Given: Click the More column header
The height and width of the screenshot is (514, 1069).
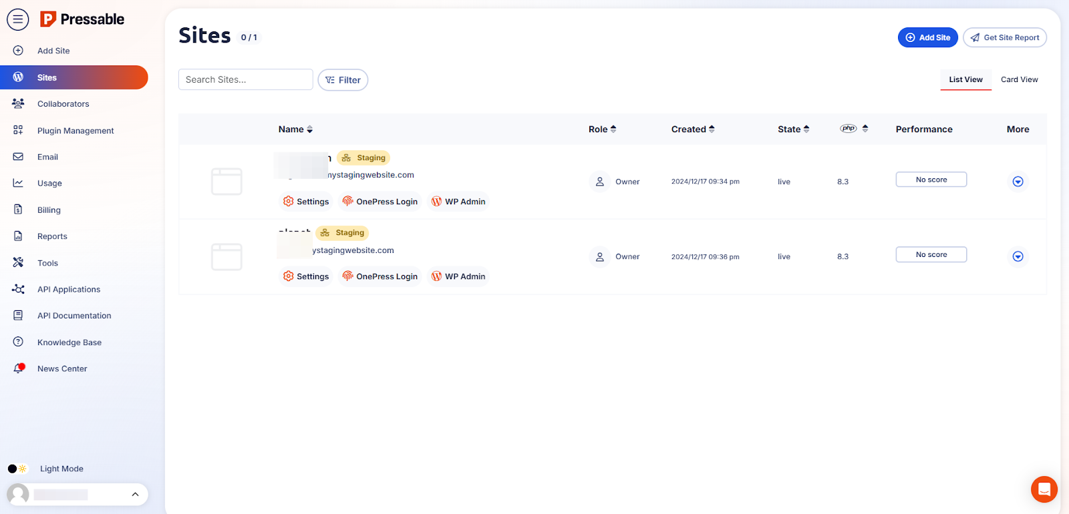Looking at the screenshot, I should tap(1018, 130).
